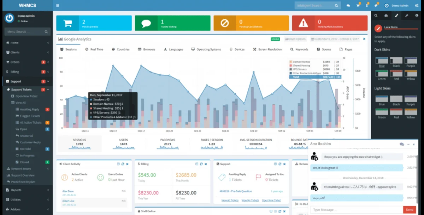The image size is (424, 215).
Task: Click the paintbrush skin customization icon
Action: pyautogui.click(x=396, y=16)
